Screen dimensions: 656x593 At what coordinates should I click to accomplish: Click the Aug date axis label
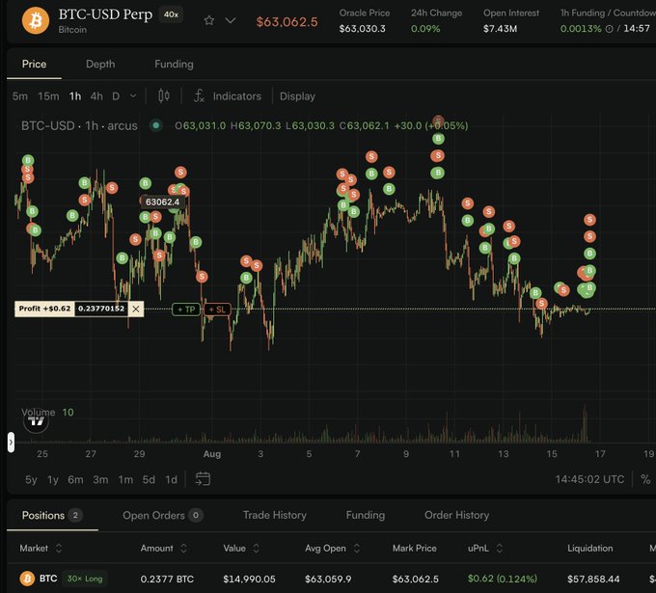point(212,454)
